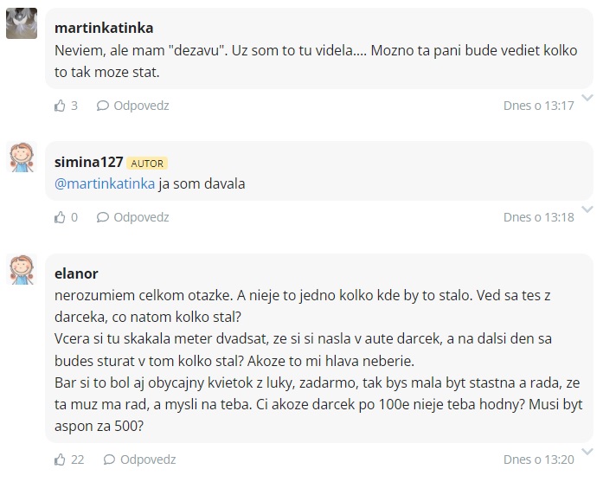Open timestamp Dnes o 13:20
Image resolution: width=603 pixels, height=482 pixels.
point(538,460)
